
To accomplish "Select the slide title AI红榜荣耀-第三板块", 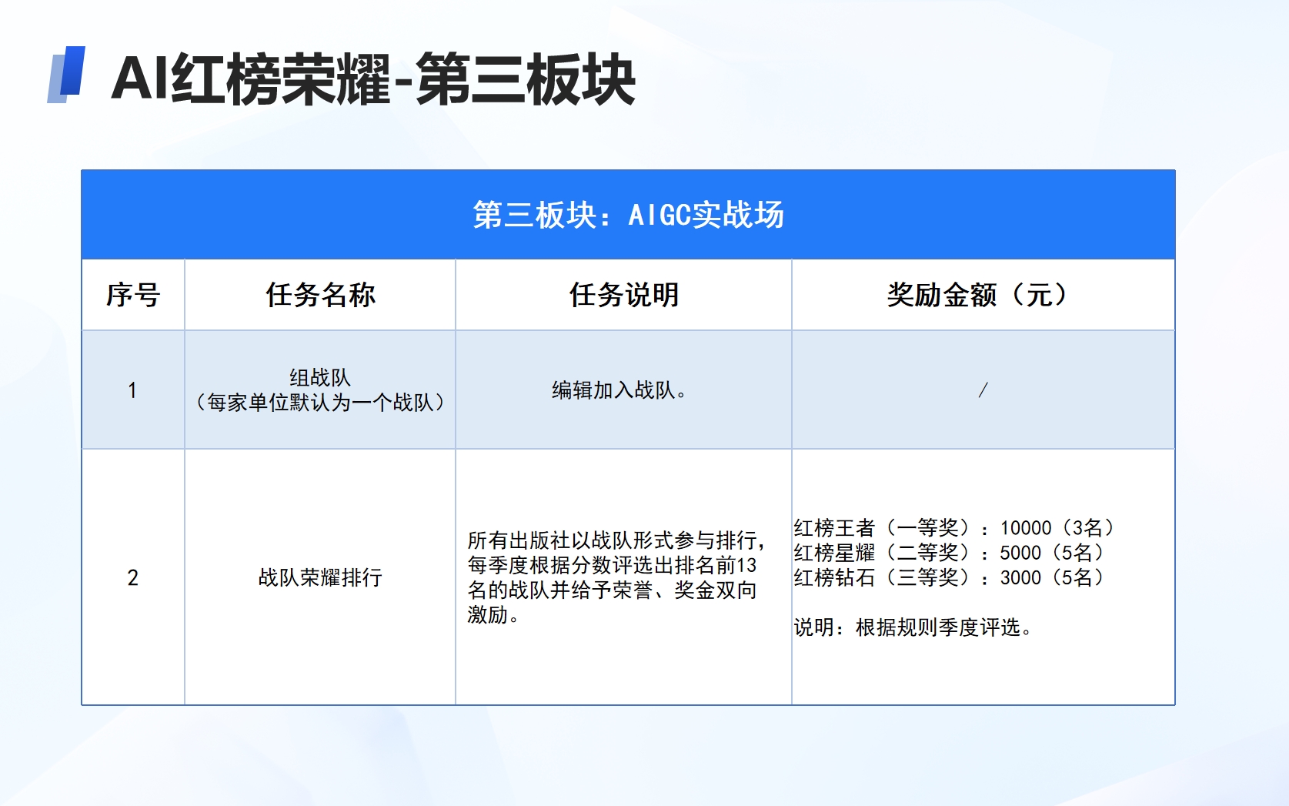I will [373, 79].
